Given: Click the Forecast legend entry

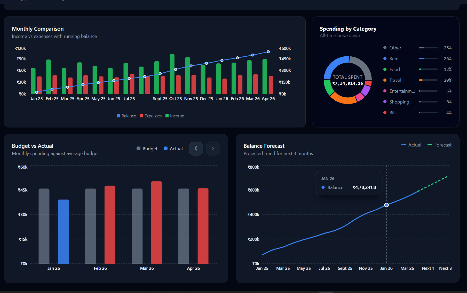Looking at the screenshot, I should click(x=439, y=145).
